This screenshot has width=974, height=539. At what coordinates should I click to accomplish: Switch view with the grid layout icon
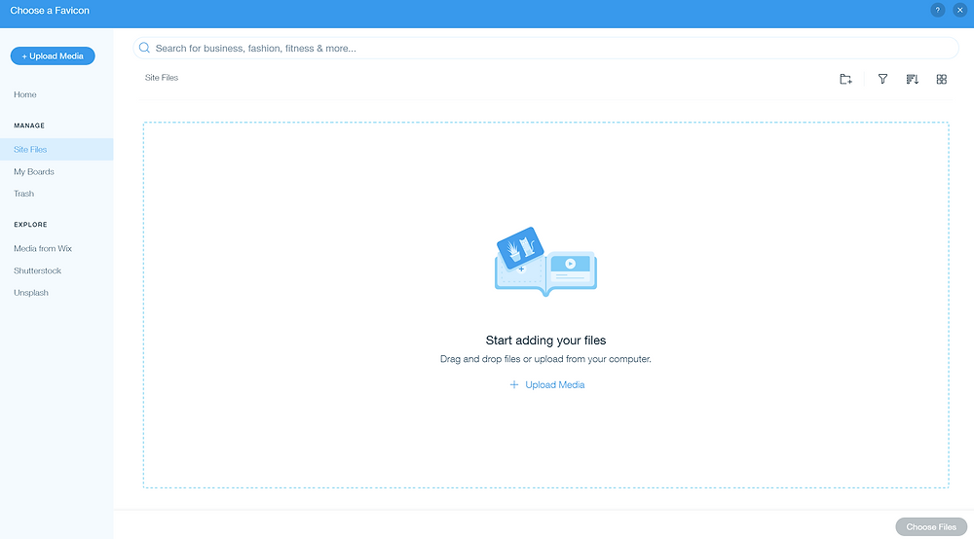(941, 79)
